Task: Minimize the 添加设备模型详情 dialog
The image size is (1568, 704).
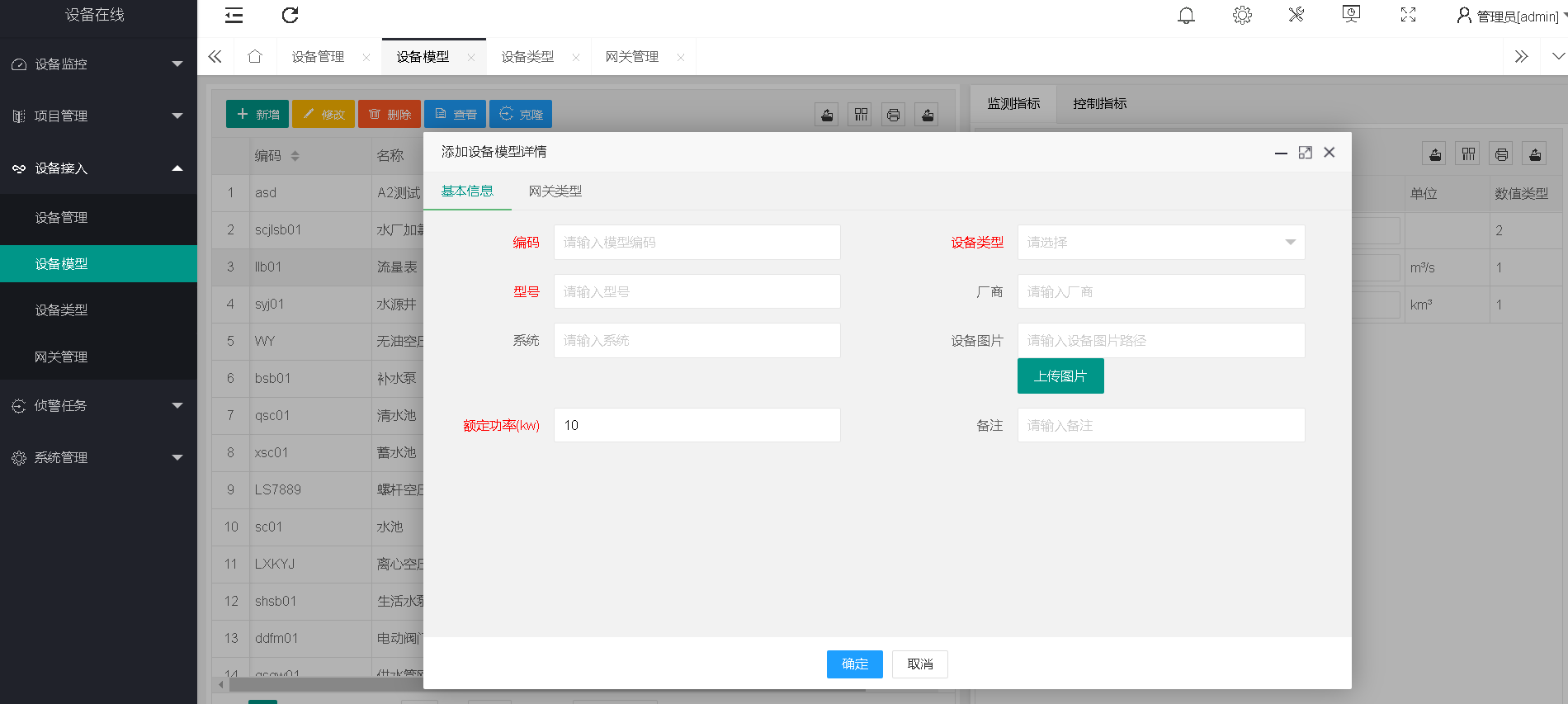Action: coord(1281,153)
